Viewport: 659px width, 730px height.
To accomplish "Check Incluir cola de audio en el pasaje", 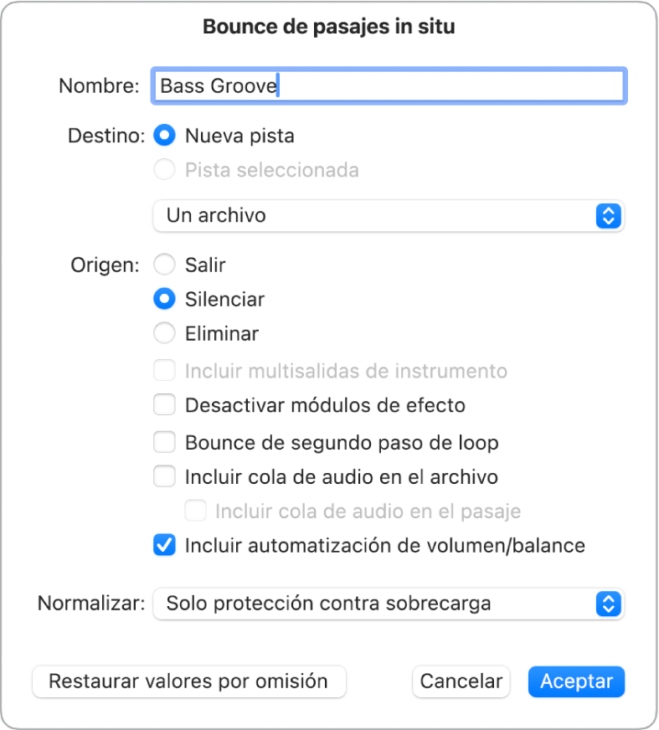I will 196,511.
